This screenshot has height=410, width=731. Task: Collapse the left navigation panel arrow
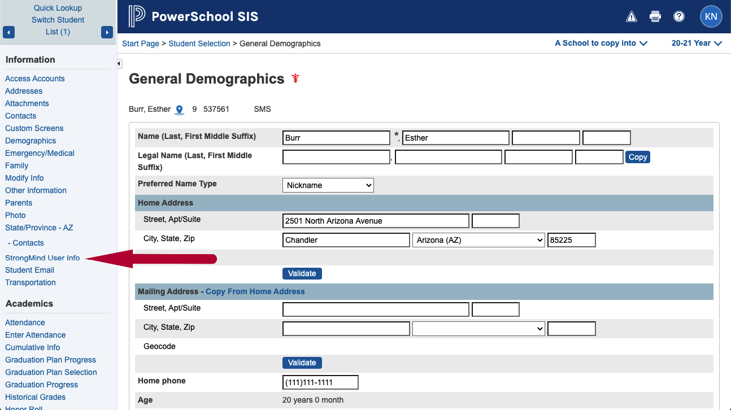point(119,64)
